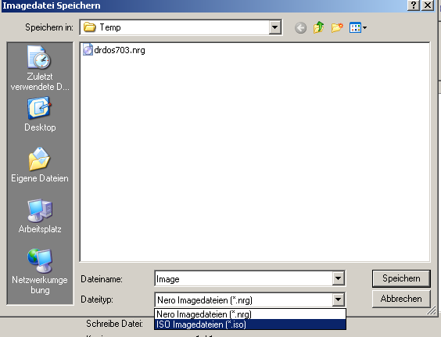Collapse the Dateityp dropdown arrow
The width and height of the screenshot is (441, 337).
pyautogui.click(x=338, y=299)
